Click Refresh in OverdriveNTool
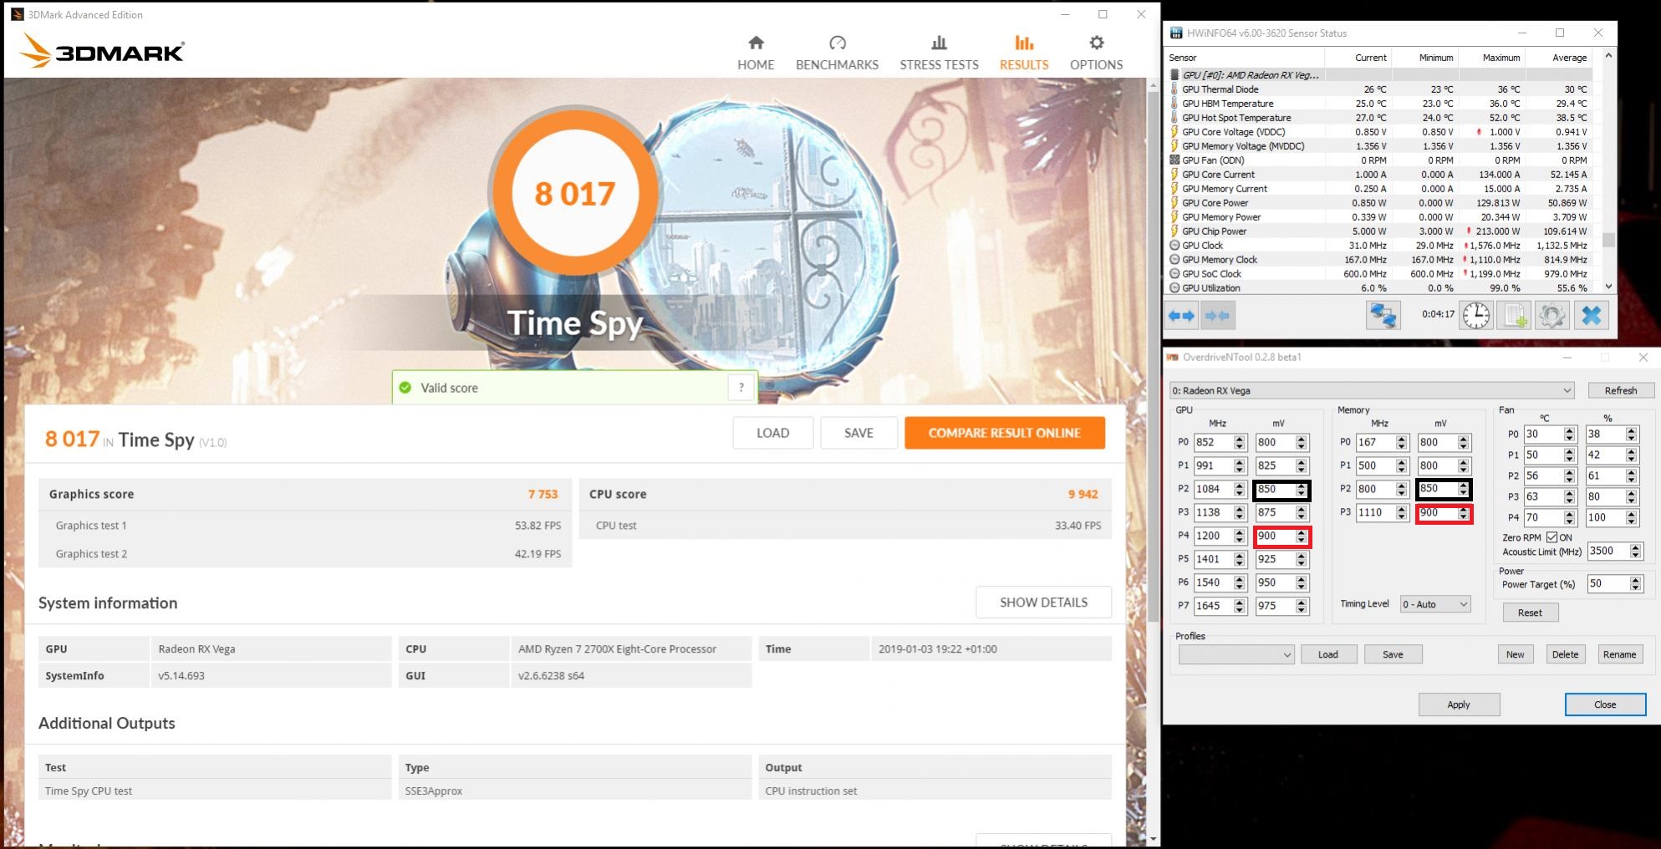Image resolution: width=1661 pixels, height=849 pixels. tap(1620, 391)
